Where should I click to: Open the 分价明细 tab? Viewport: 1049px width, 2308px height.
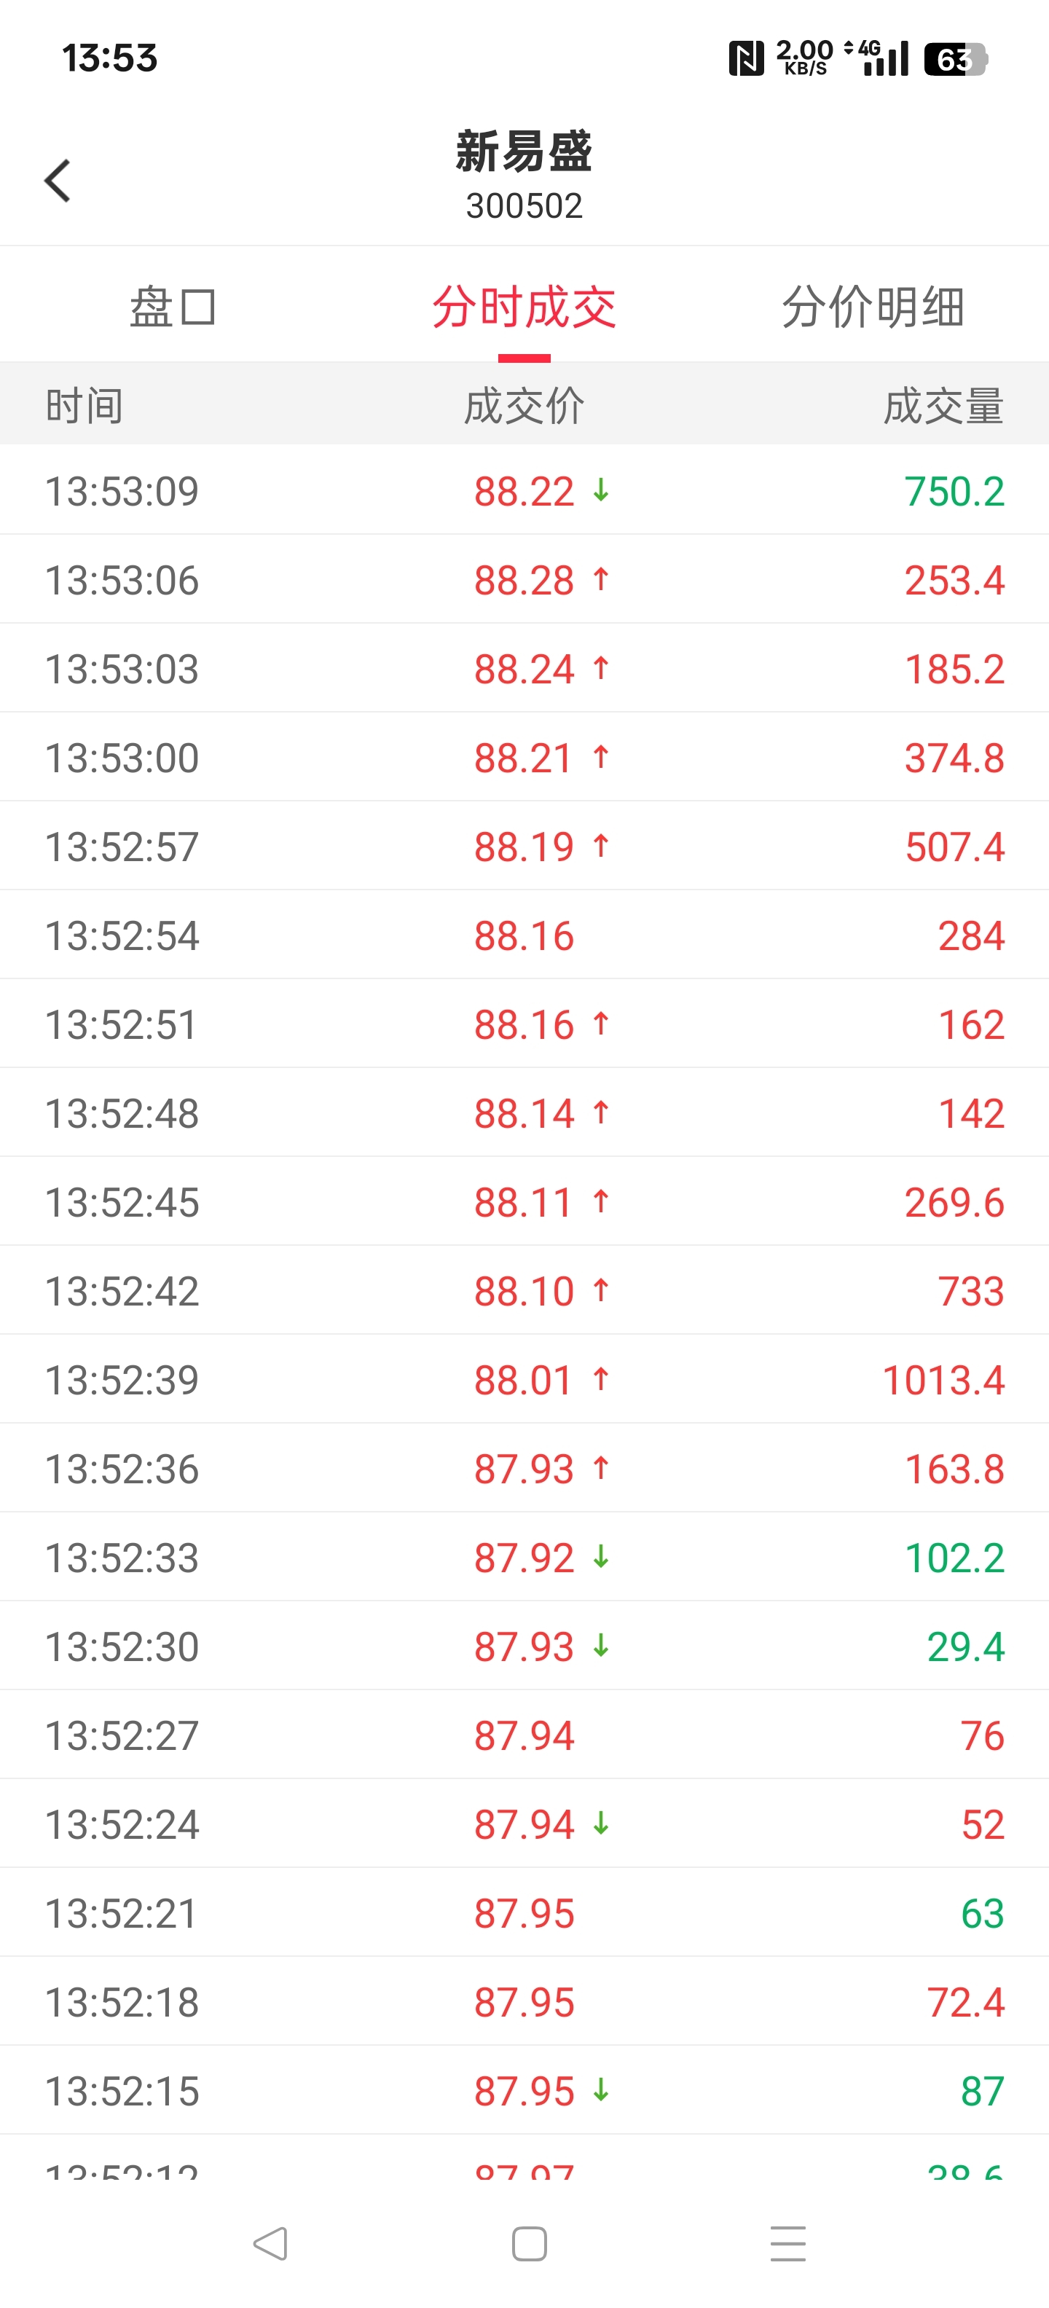coord(873,307)
